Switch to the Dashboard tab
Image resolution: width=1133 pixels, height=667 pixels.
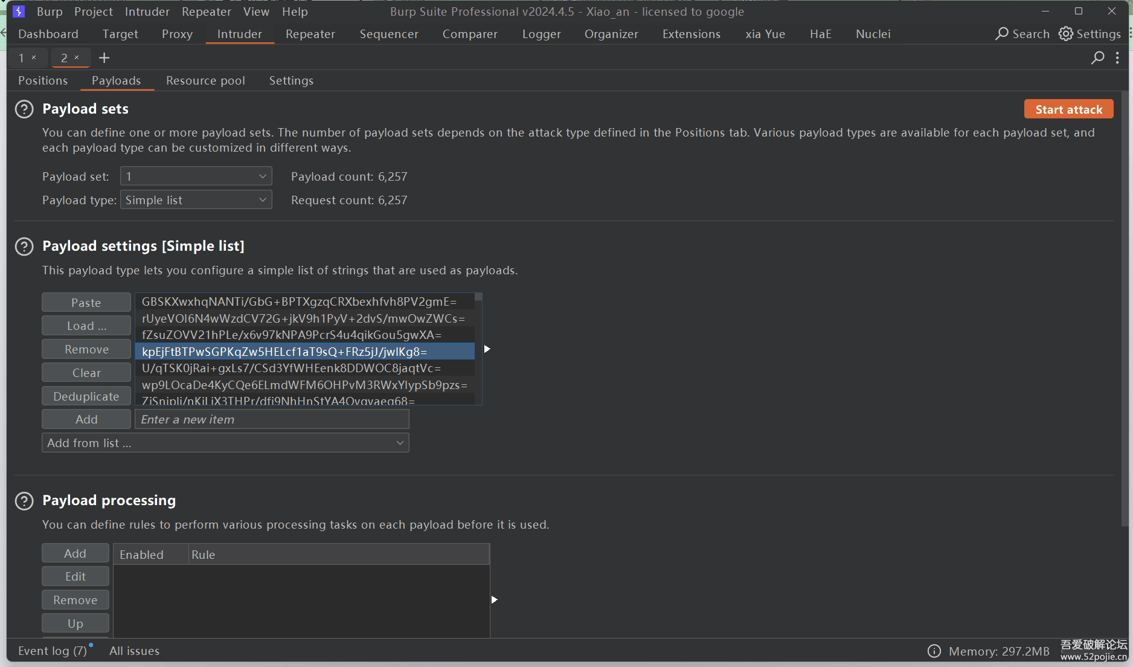point(48,34)
